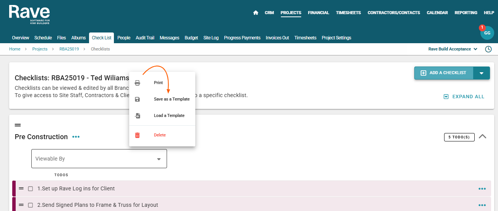The image size is (498, 211).
Task: Follow the Home breadcrumb link
Action: (15, 49)
